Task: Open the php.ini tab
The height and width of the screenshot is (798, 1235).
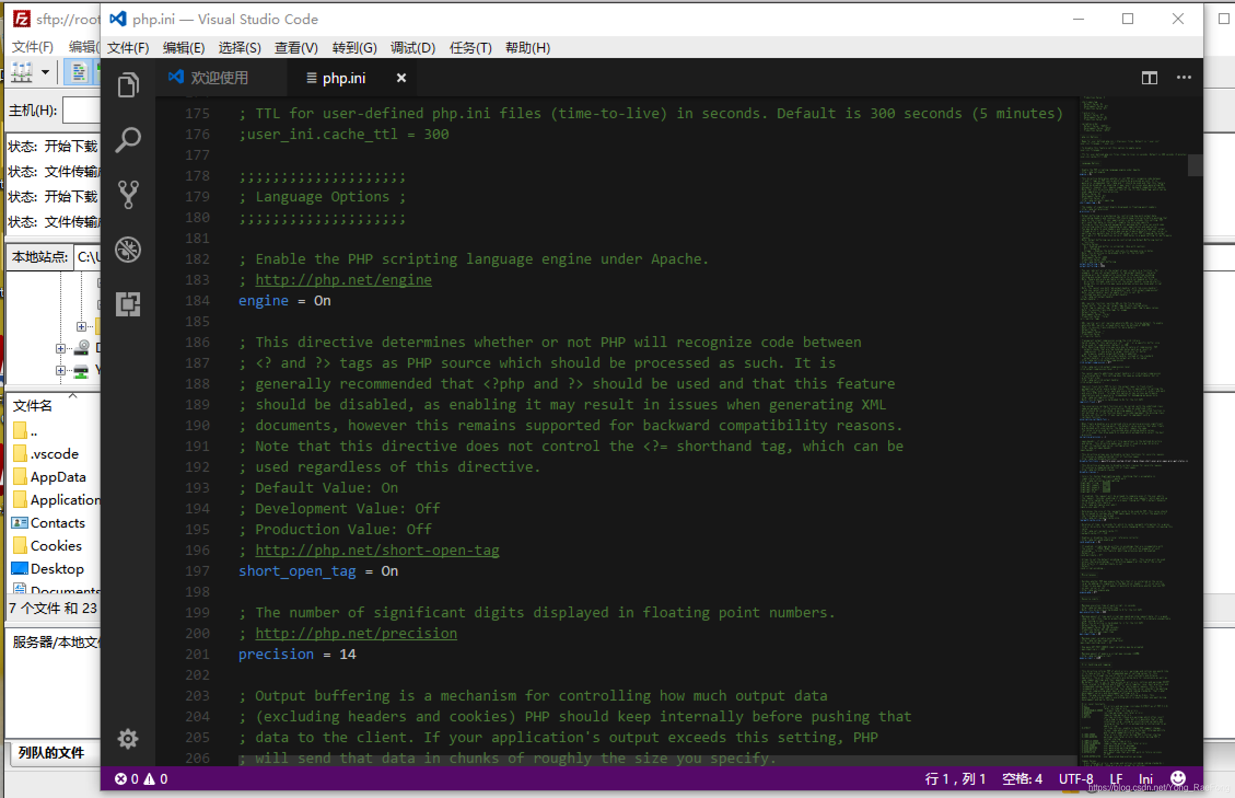Action: [x=343, y=78]
